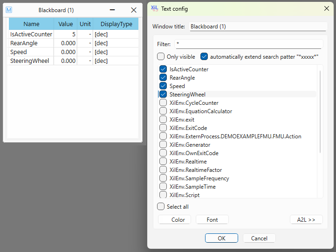Image resolution: width=336 pixels, height=252 pixels.
Task: Close the Text config dialog
Action: point(326,8)
